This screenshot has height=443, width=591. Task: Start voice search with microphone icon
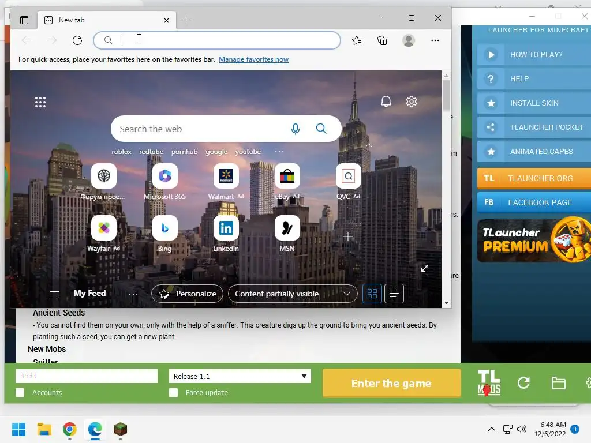pyautogui.click(x=295, y=129)
